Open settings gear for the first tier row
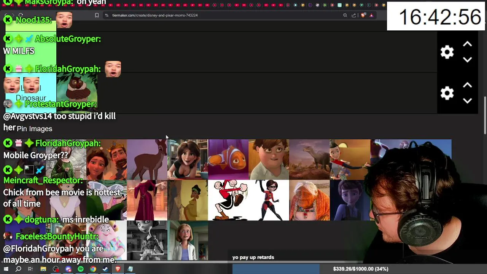Image resolution: width=487 pixels, height=274 pixels. [447, 52]
